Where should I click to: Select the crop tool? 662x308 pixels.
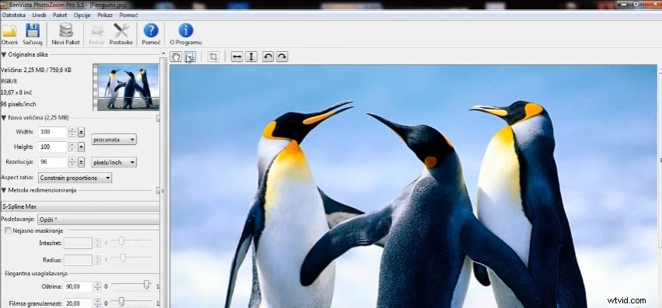(x=214, y=57)
